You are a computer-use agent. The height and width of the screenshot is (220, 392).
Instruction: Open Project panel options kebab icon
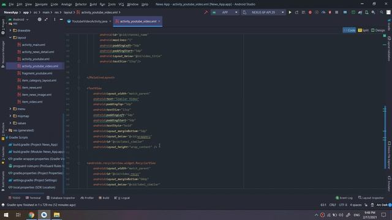[55, 20]
